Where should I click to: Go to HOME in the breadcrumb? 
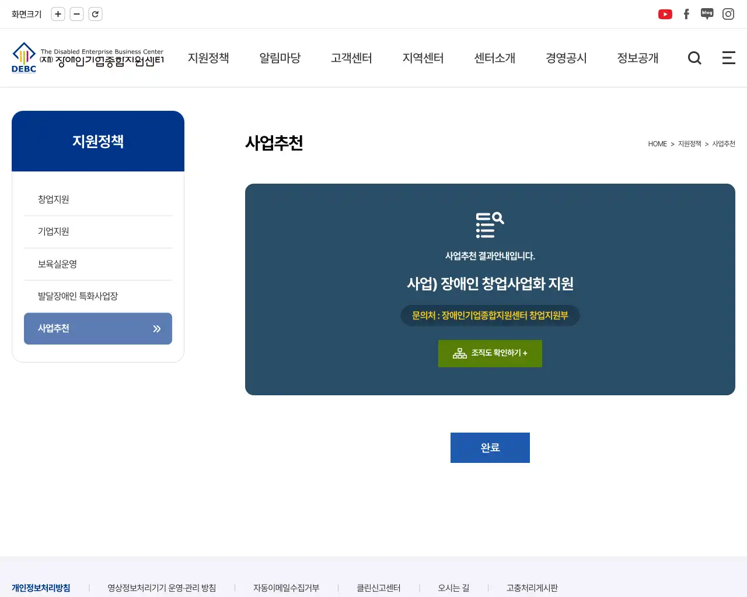657,144
